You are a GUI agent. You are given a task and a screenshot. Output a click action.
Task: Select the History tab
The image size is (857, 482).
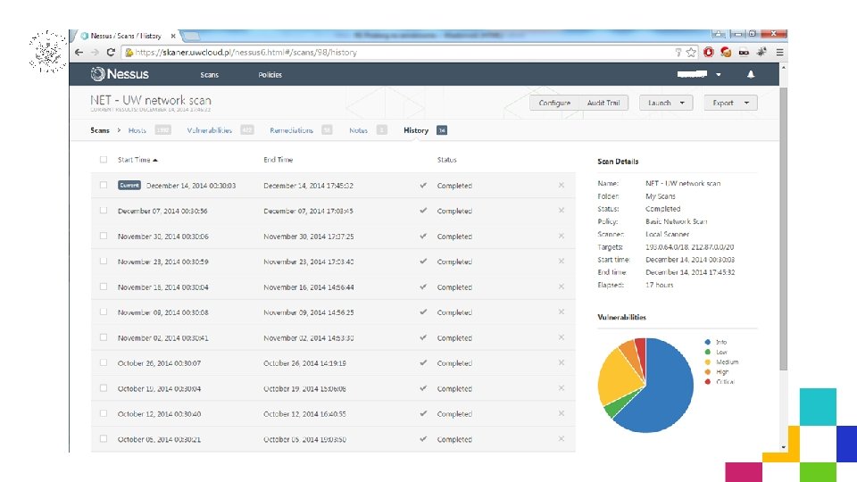tap(416, 130)
